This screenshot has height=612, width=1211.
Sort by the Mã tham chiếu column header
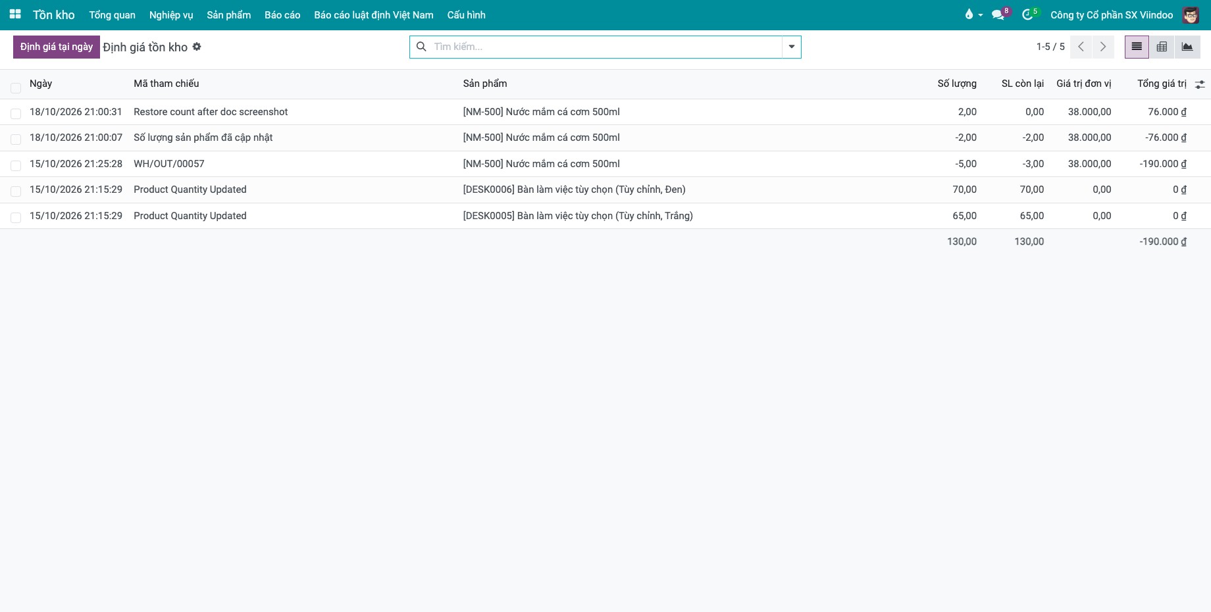click(x=166, y=84)
